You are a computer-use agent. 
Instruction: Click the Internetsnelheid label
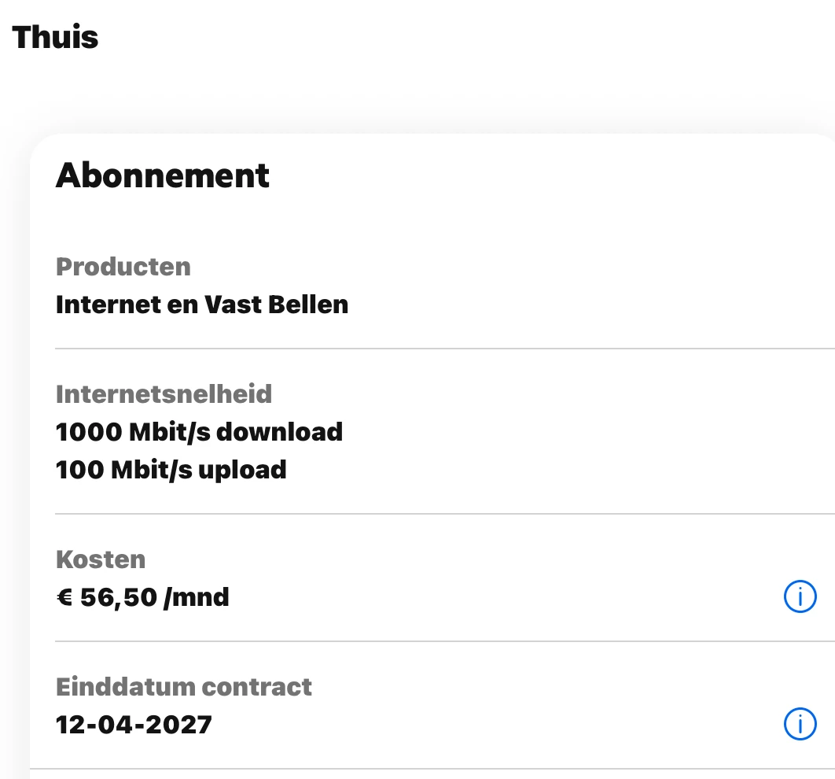pyautogui.click(x=164, y=393)
